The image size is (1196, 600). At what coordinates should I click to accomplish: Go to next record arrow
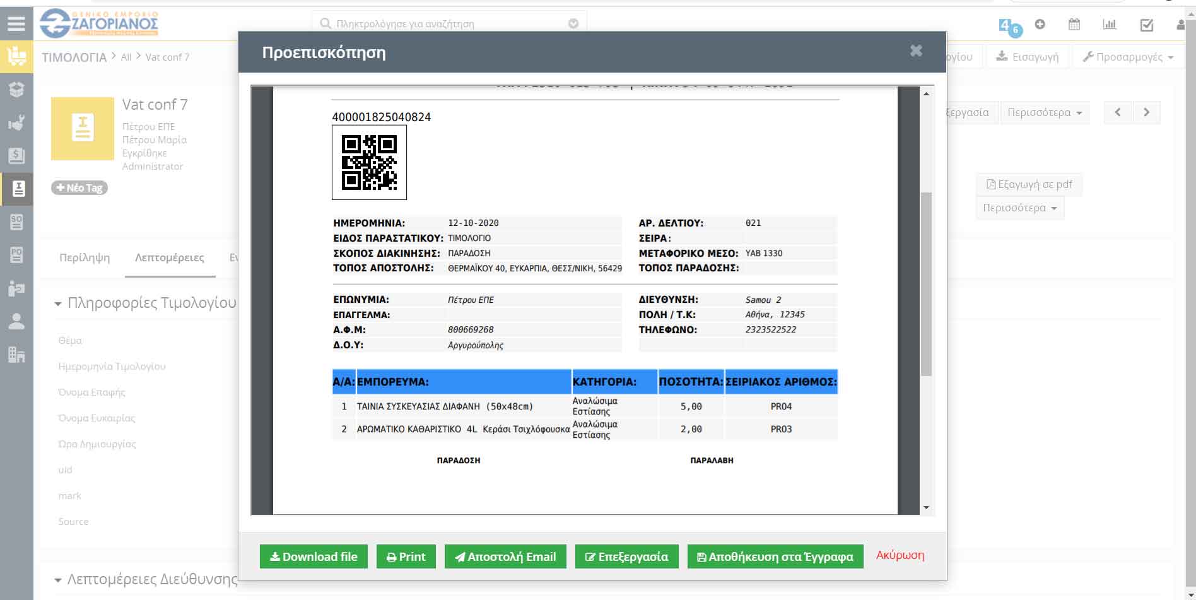point(1146,112)
